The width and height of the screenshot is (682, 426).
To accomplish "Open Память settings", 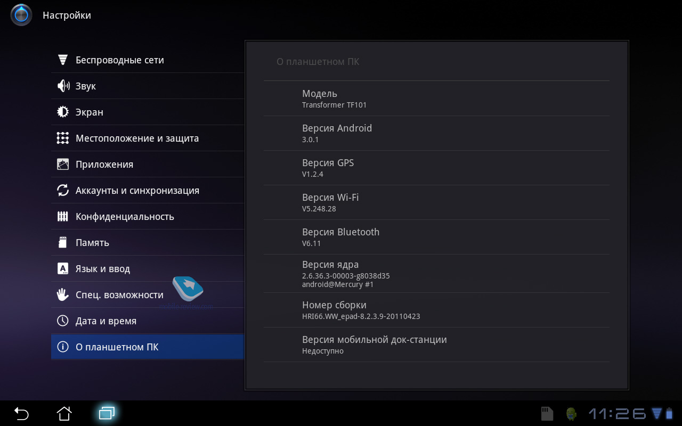I will click(x=148, y=242).
